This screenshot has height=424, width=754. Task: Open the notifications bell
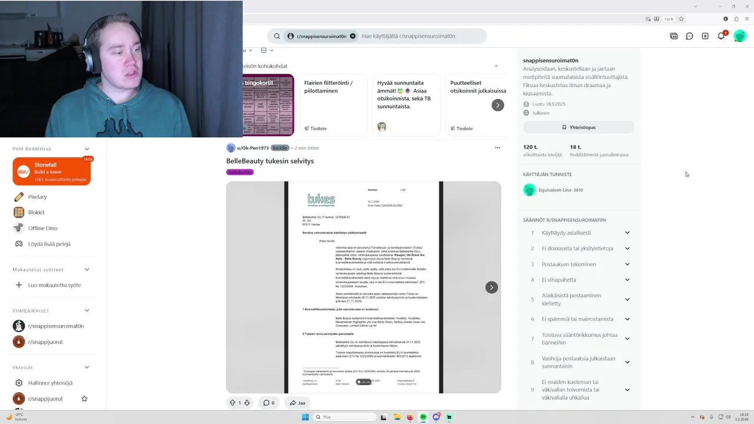point(721,36)
